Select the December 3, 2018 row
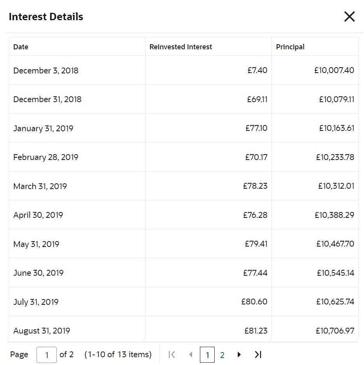Viewport: 364px width, 365px height. point(46,71)
